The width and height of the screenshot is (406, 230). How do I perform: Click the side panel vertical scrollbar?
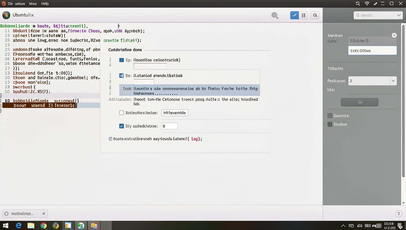[x=403, y=101]
